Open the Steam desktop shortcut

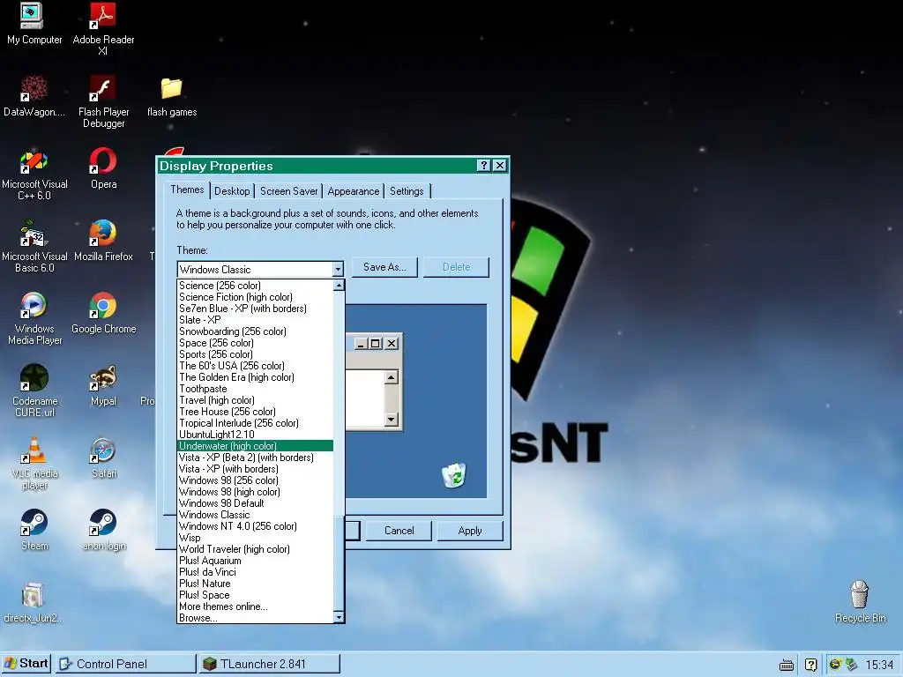point(34,530)
